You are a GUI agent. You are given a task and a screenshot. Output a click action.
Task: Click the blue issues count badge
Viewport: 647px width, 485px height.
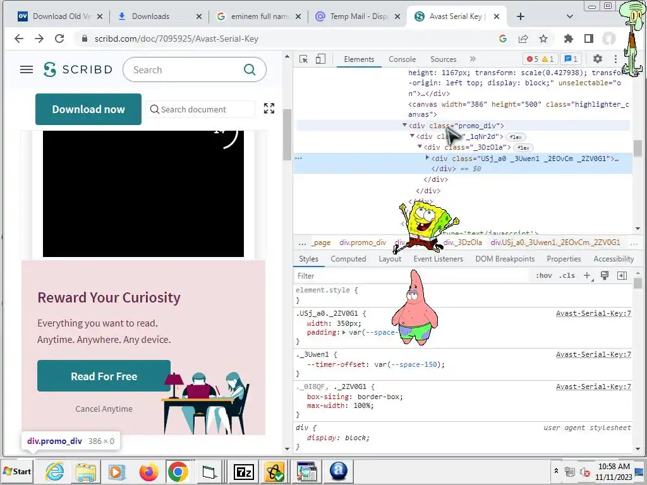[571, 59]
